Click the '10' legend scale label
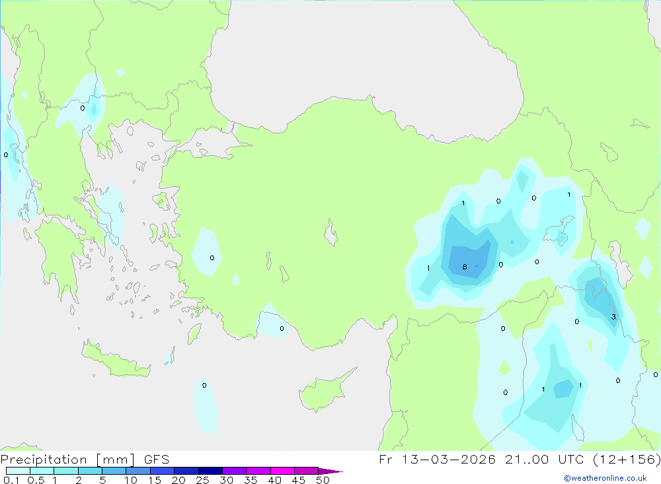The width and height of the screenshot is (661, 484). 131,480
